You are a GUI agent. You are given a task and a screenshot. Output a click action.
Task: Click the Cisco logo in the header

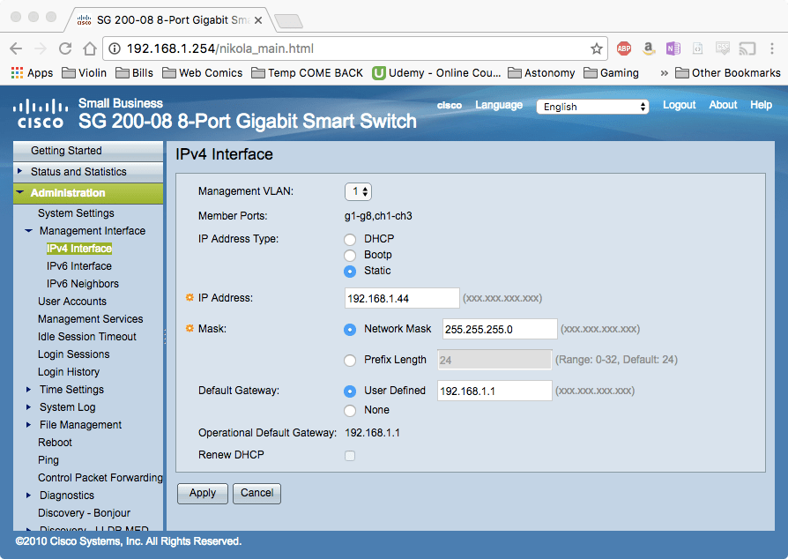click(41, 114)
